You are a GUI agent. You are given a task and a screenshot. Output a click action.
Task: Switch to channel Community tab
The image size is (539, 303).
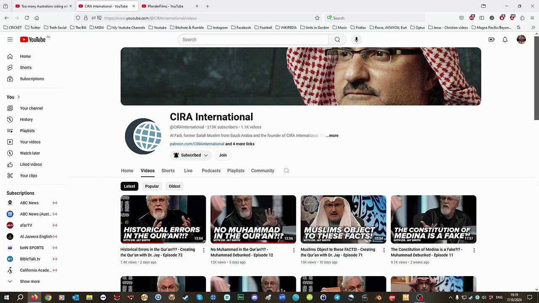point(263,170)
